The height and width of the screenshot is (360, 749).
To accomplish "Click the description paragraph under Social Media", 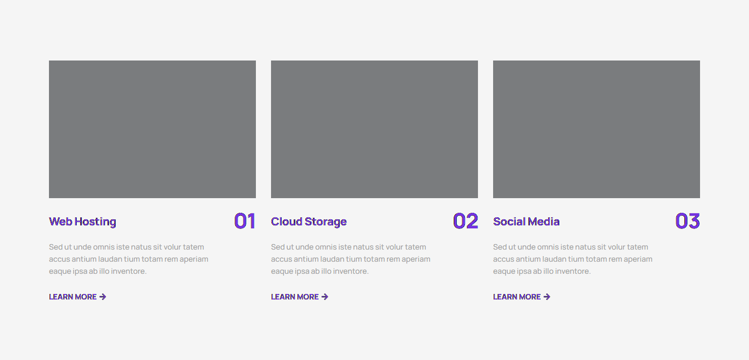I will pos(573,259).
